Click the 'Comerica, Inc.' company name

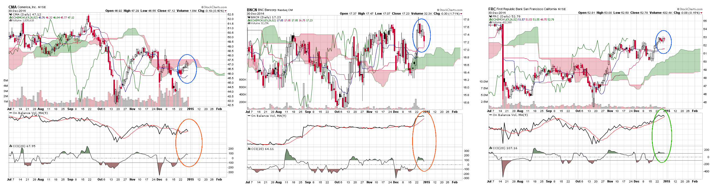(27, 7)
